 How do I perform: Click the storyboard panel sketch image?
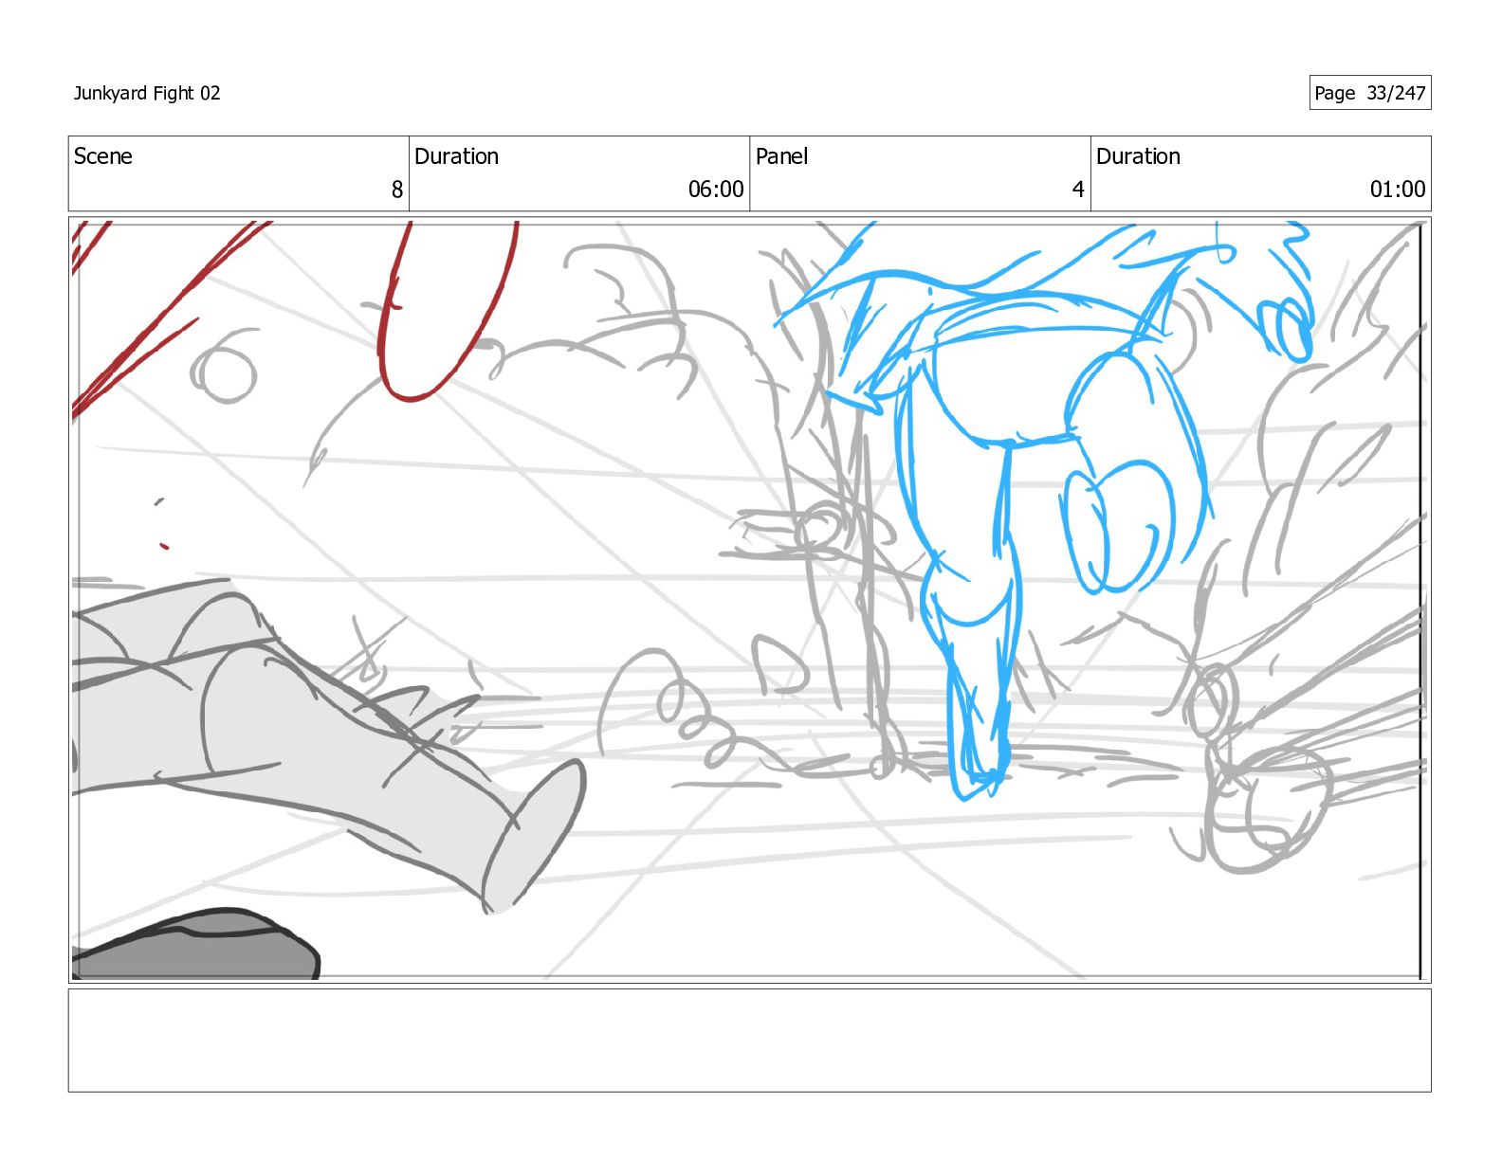click(749, 600)
